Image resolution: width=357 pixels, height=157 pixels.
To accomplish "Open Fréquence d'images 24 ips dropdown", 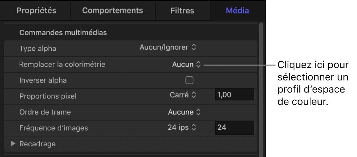I will (x=182, y=127).
